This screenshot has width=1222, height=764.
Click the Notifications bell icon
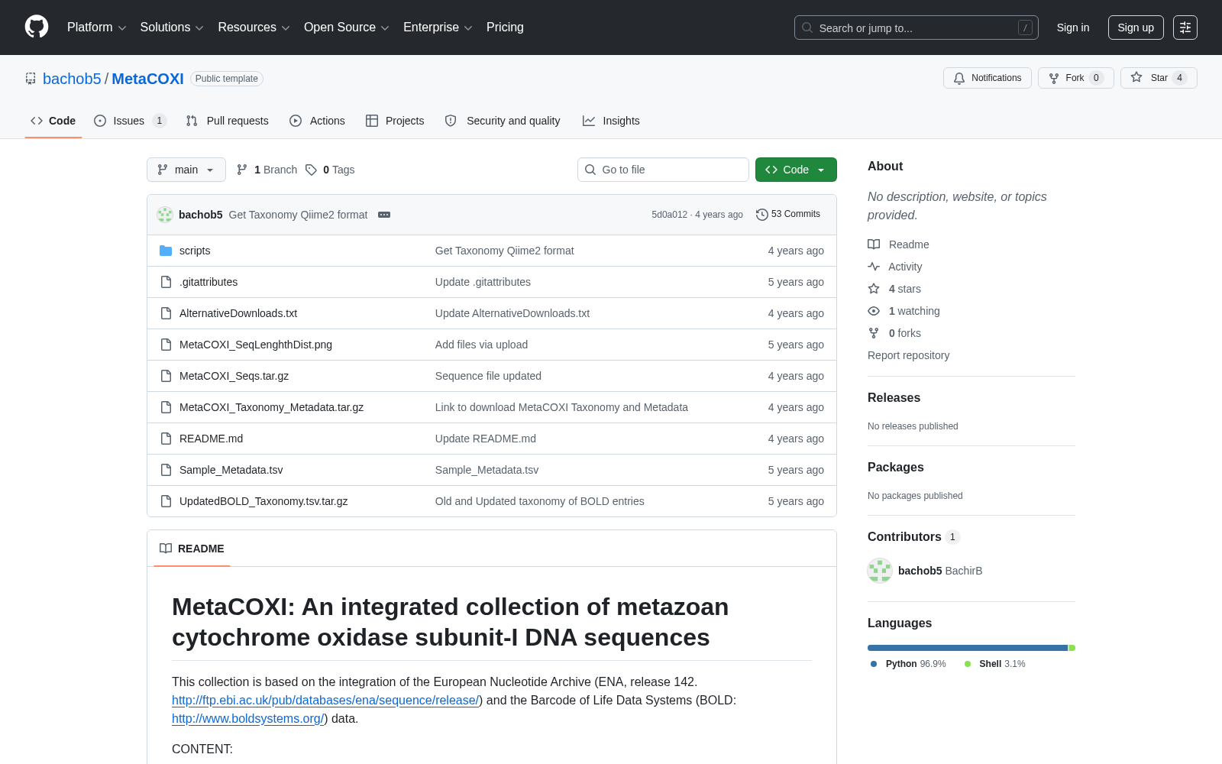(x=959, y=78)
